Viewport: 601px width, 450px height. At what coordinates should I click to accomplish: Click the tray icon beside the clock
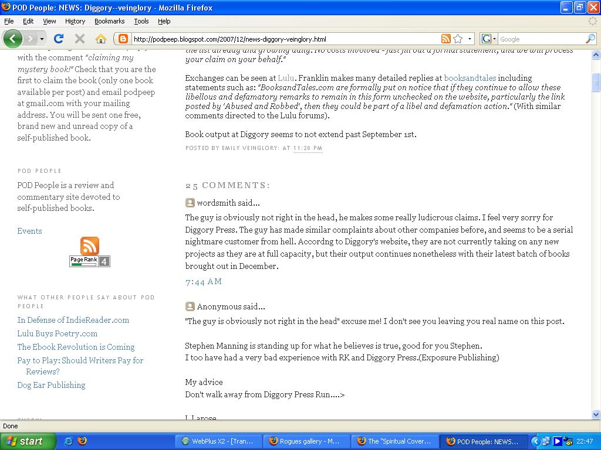568,441
